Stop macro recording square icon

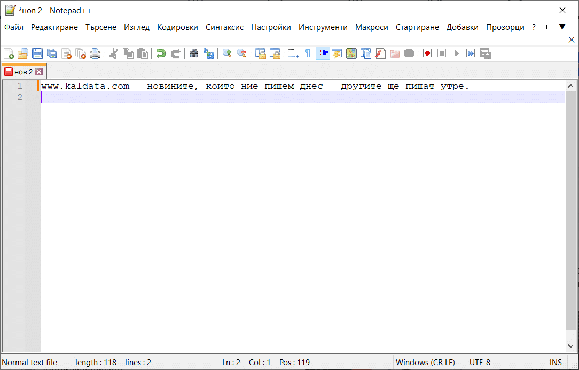click(442, 53)
